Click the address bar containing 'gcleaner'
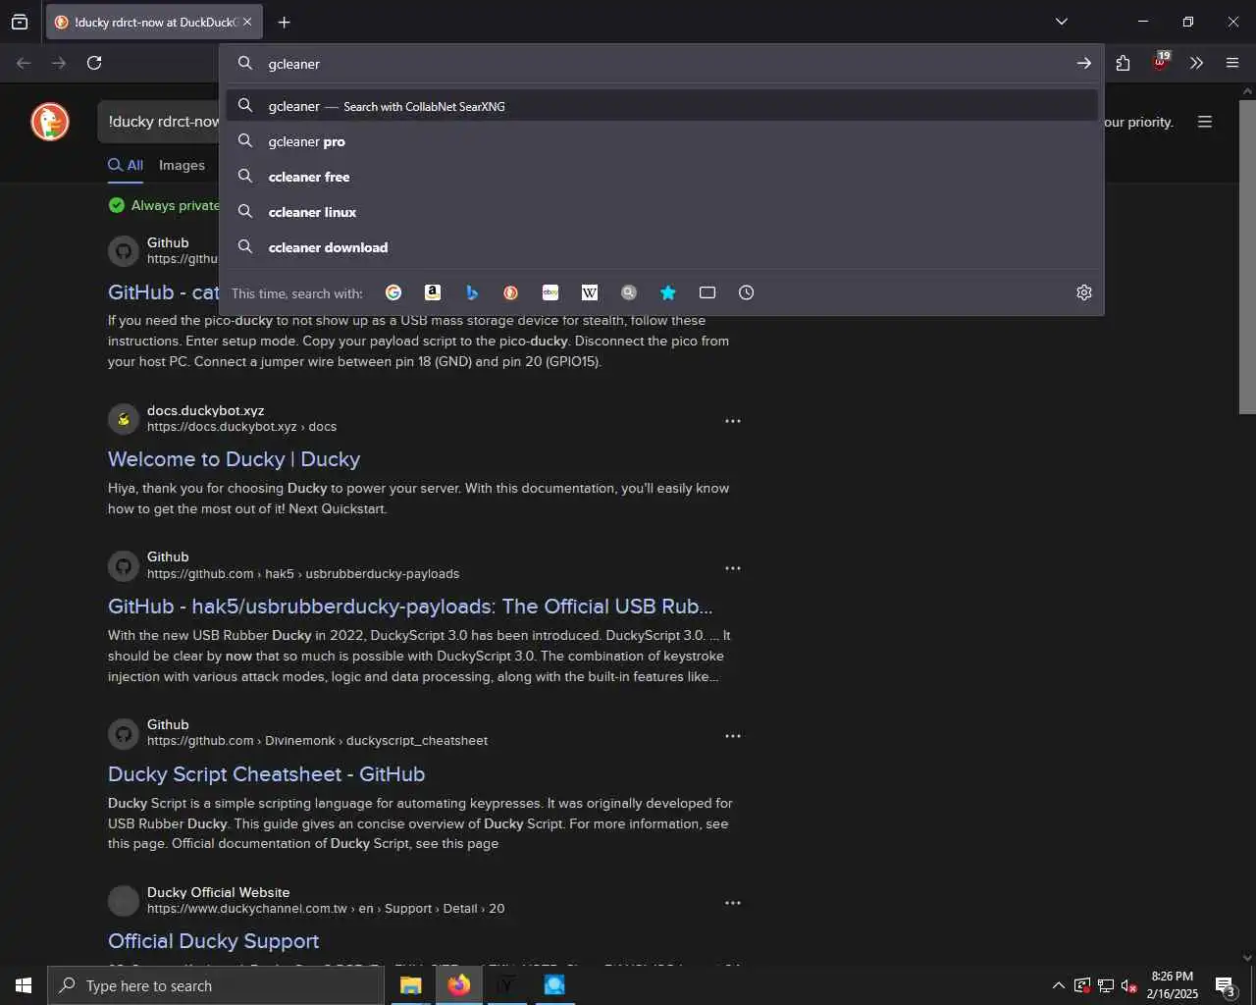This screenshot has width=1256, height=1005. [x=661, y=64]
